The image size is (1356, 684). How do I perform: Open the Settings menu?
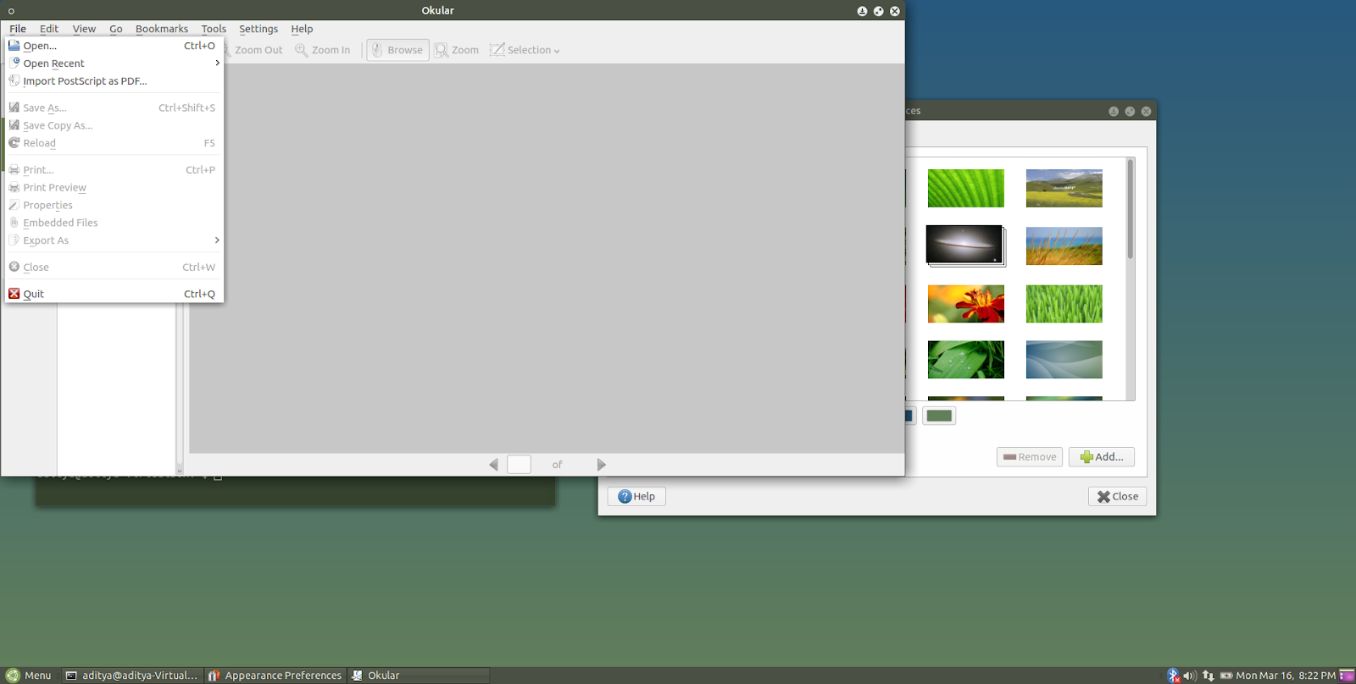click(x=258, y=29)
